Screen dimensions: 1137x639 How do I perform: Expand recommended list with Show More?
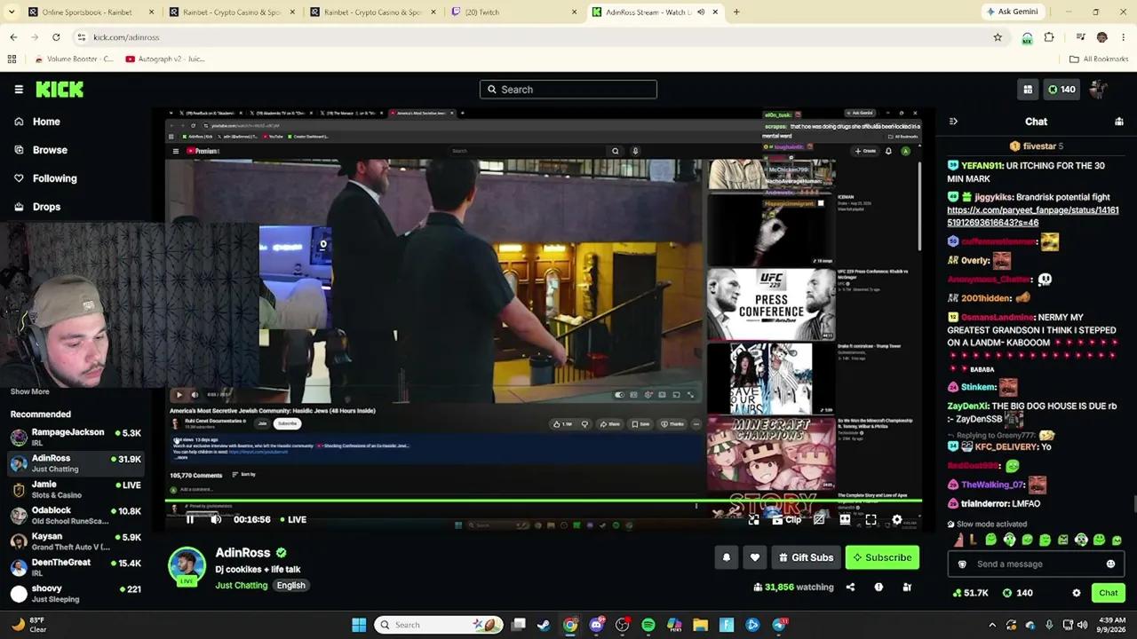[x=29, y=391]
